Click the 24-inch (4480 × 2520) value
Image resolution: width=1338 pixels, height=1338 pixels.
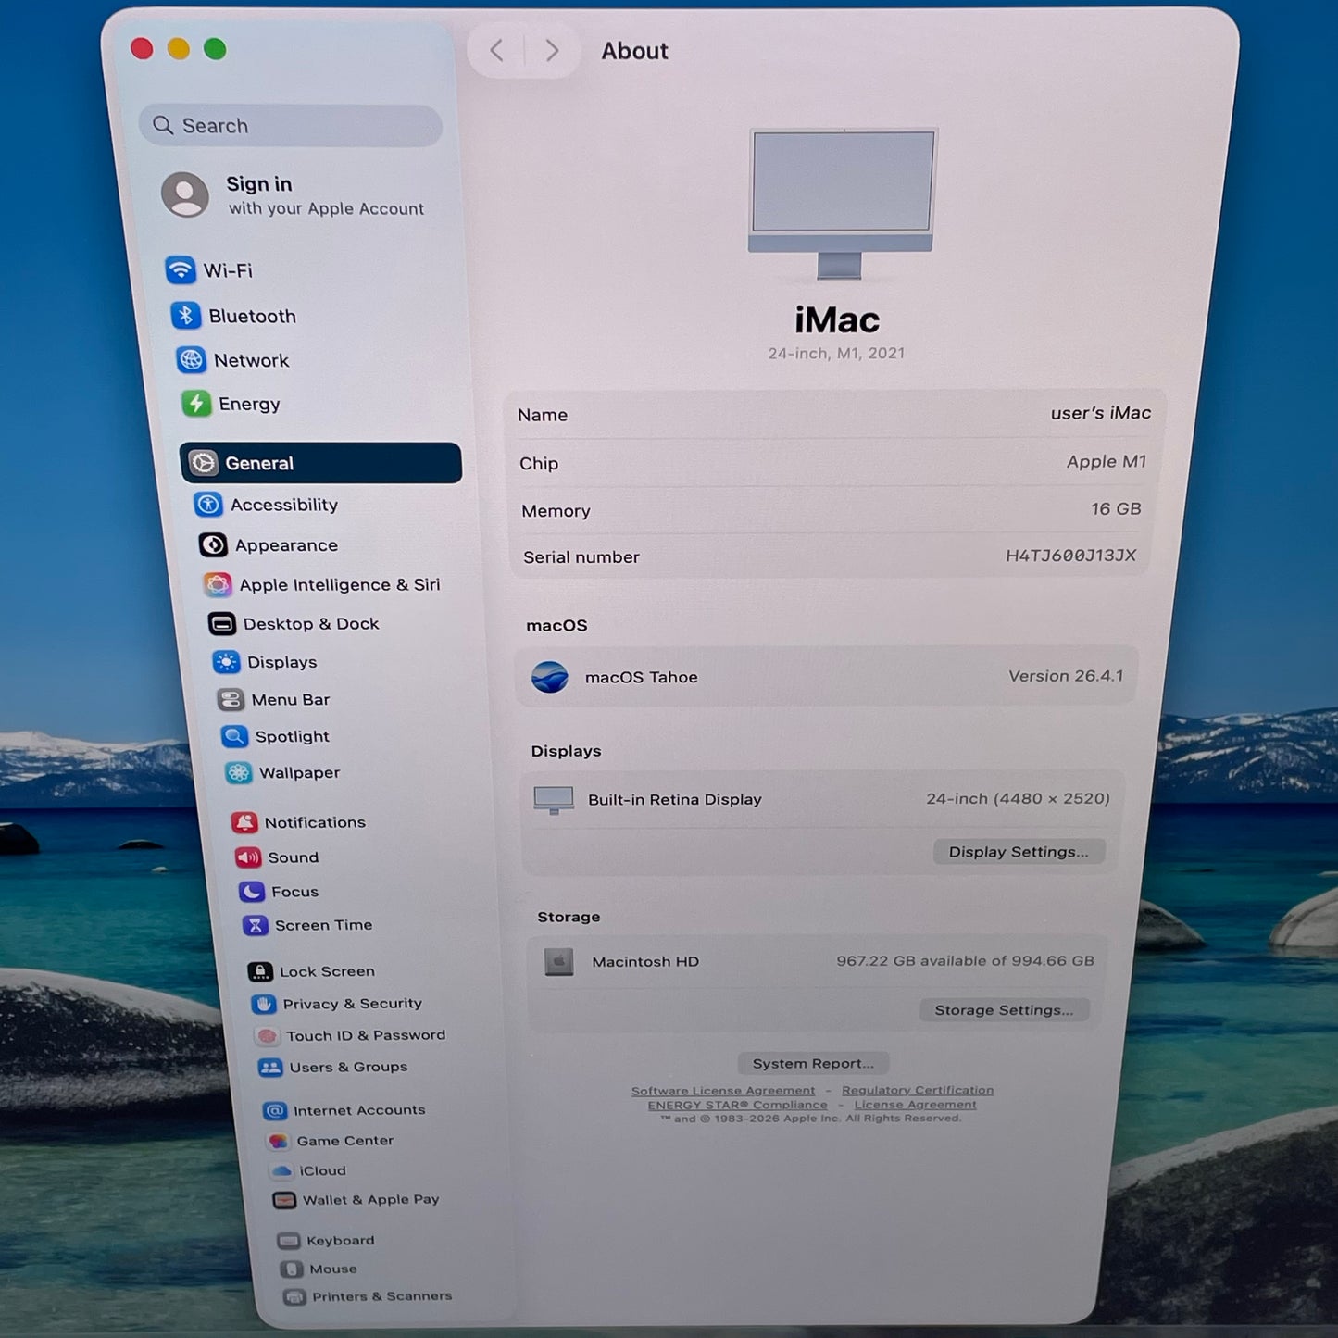1018,798
